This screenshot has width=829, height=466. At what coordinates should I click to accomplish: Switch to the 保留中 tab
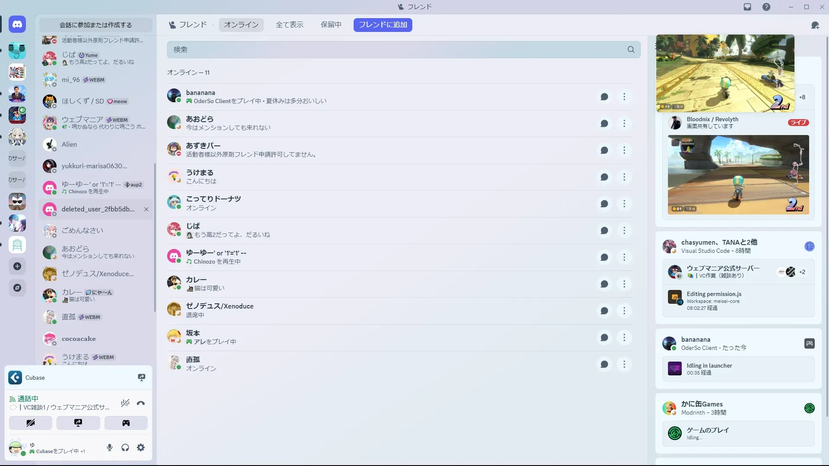point(331,25)
